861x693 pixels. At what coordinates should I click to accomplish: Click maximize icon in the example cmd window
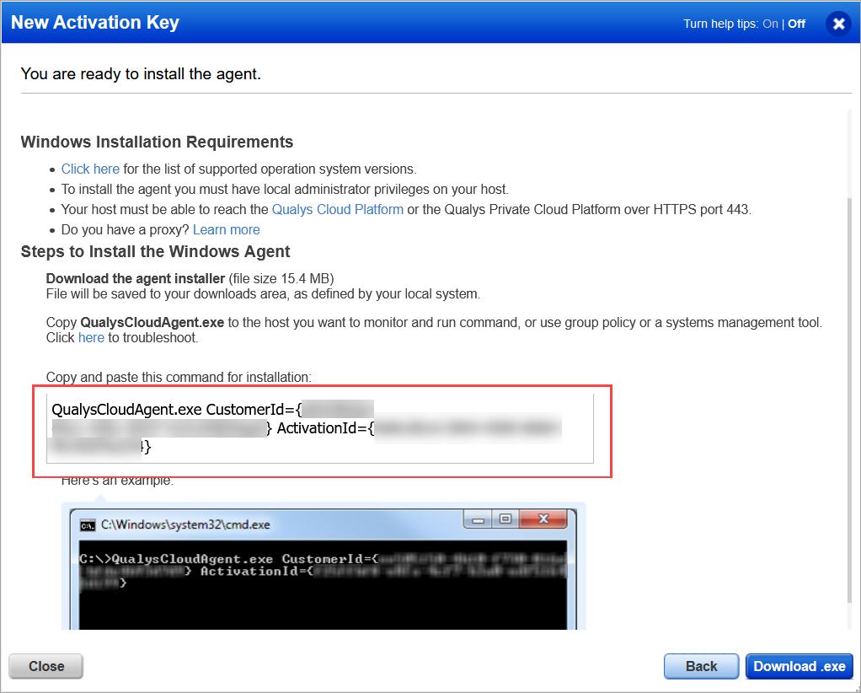tap(505, 518)
